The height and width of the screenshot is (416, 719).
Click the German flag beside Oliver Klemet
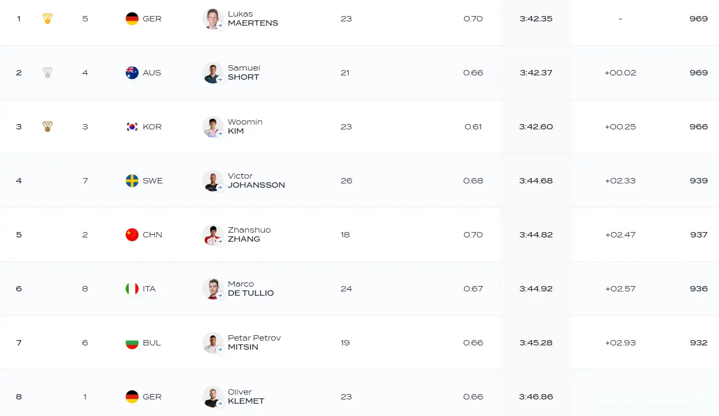point(132,397)
